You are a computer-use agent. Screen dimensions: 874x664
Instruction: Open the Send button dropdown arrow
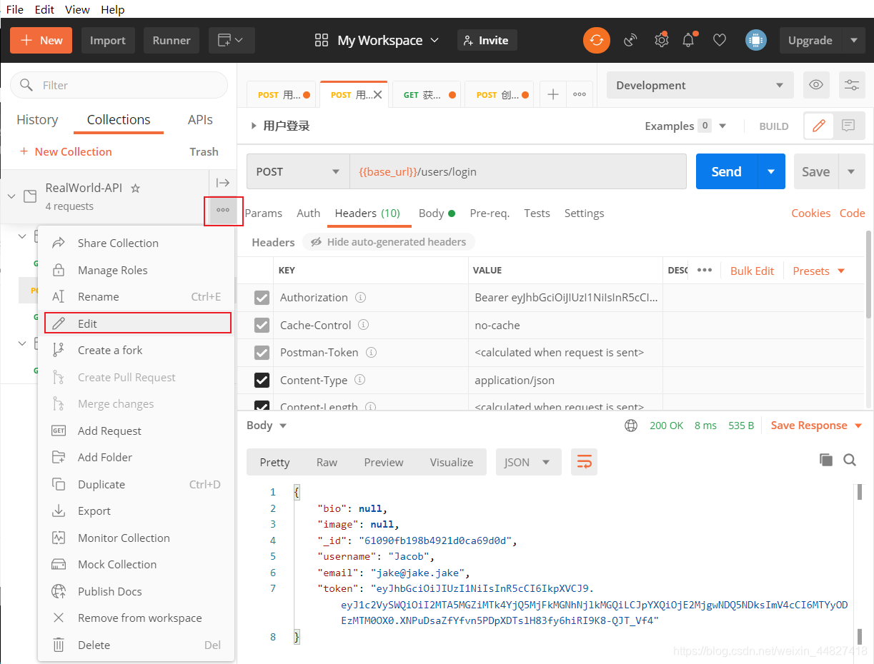(771, 171)
